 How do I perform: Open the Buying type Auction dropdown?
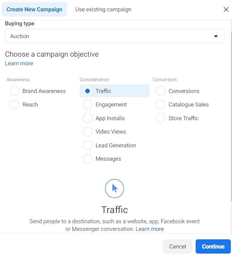coord(114,36)
